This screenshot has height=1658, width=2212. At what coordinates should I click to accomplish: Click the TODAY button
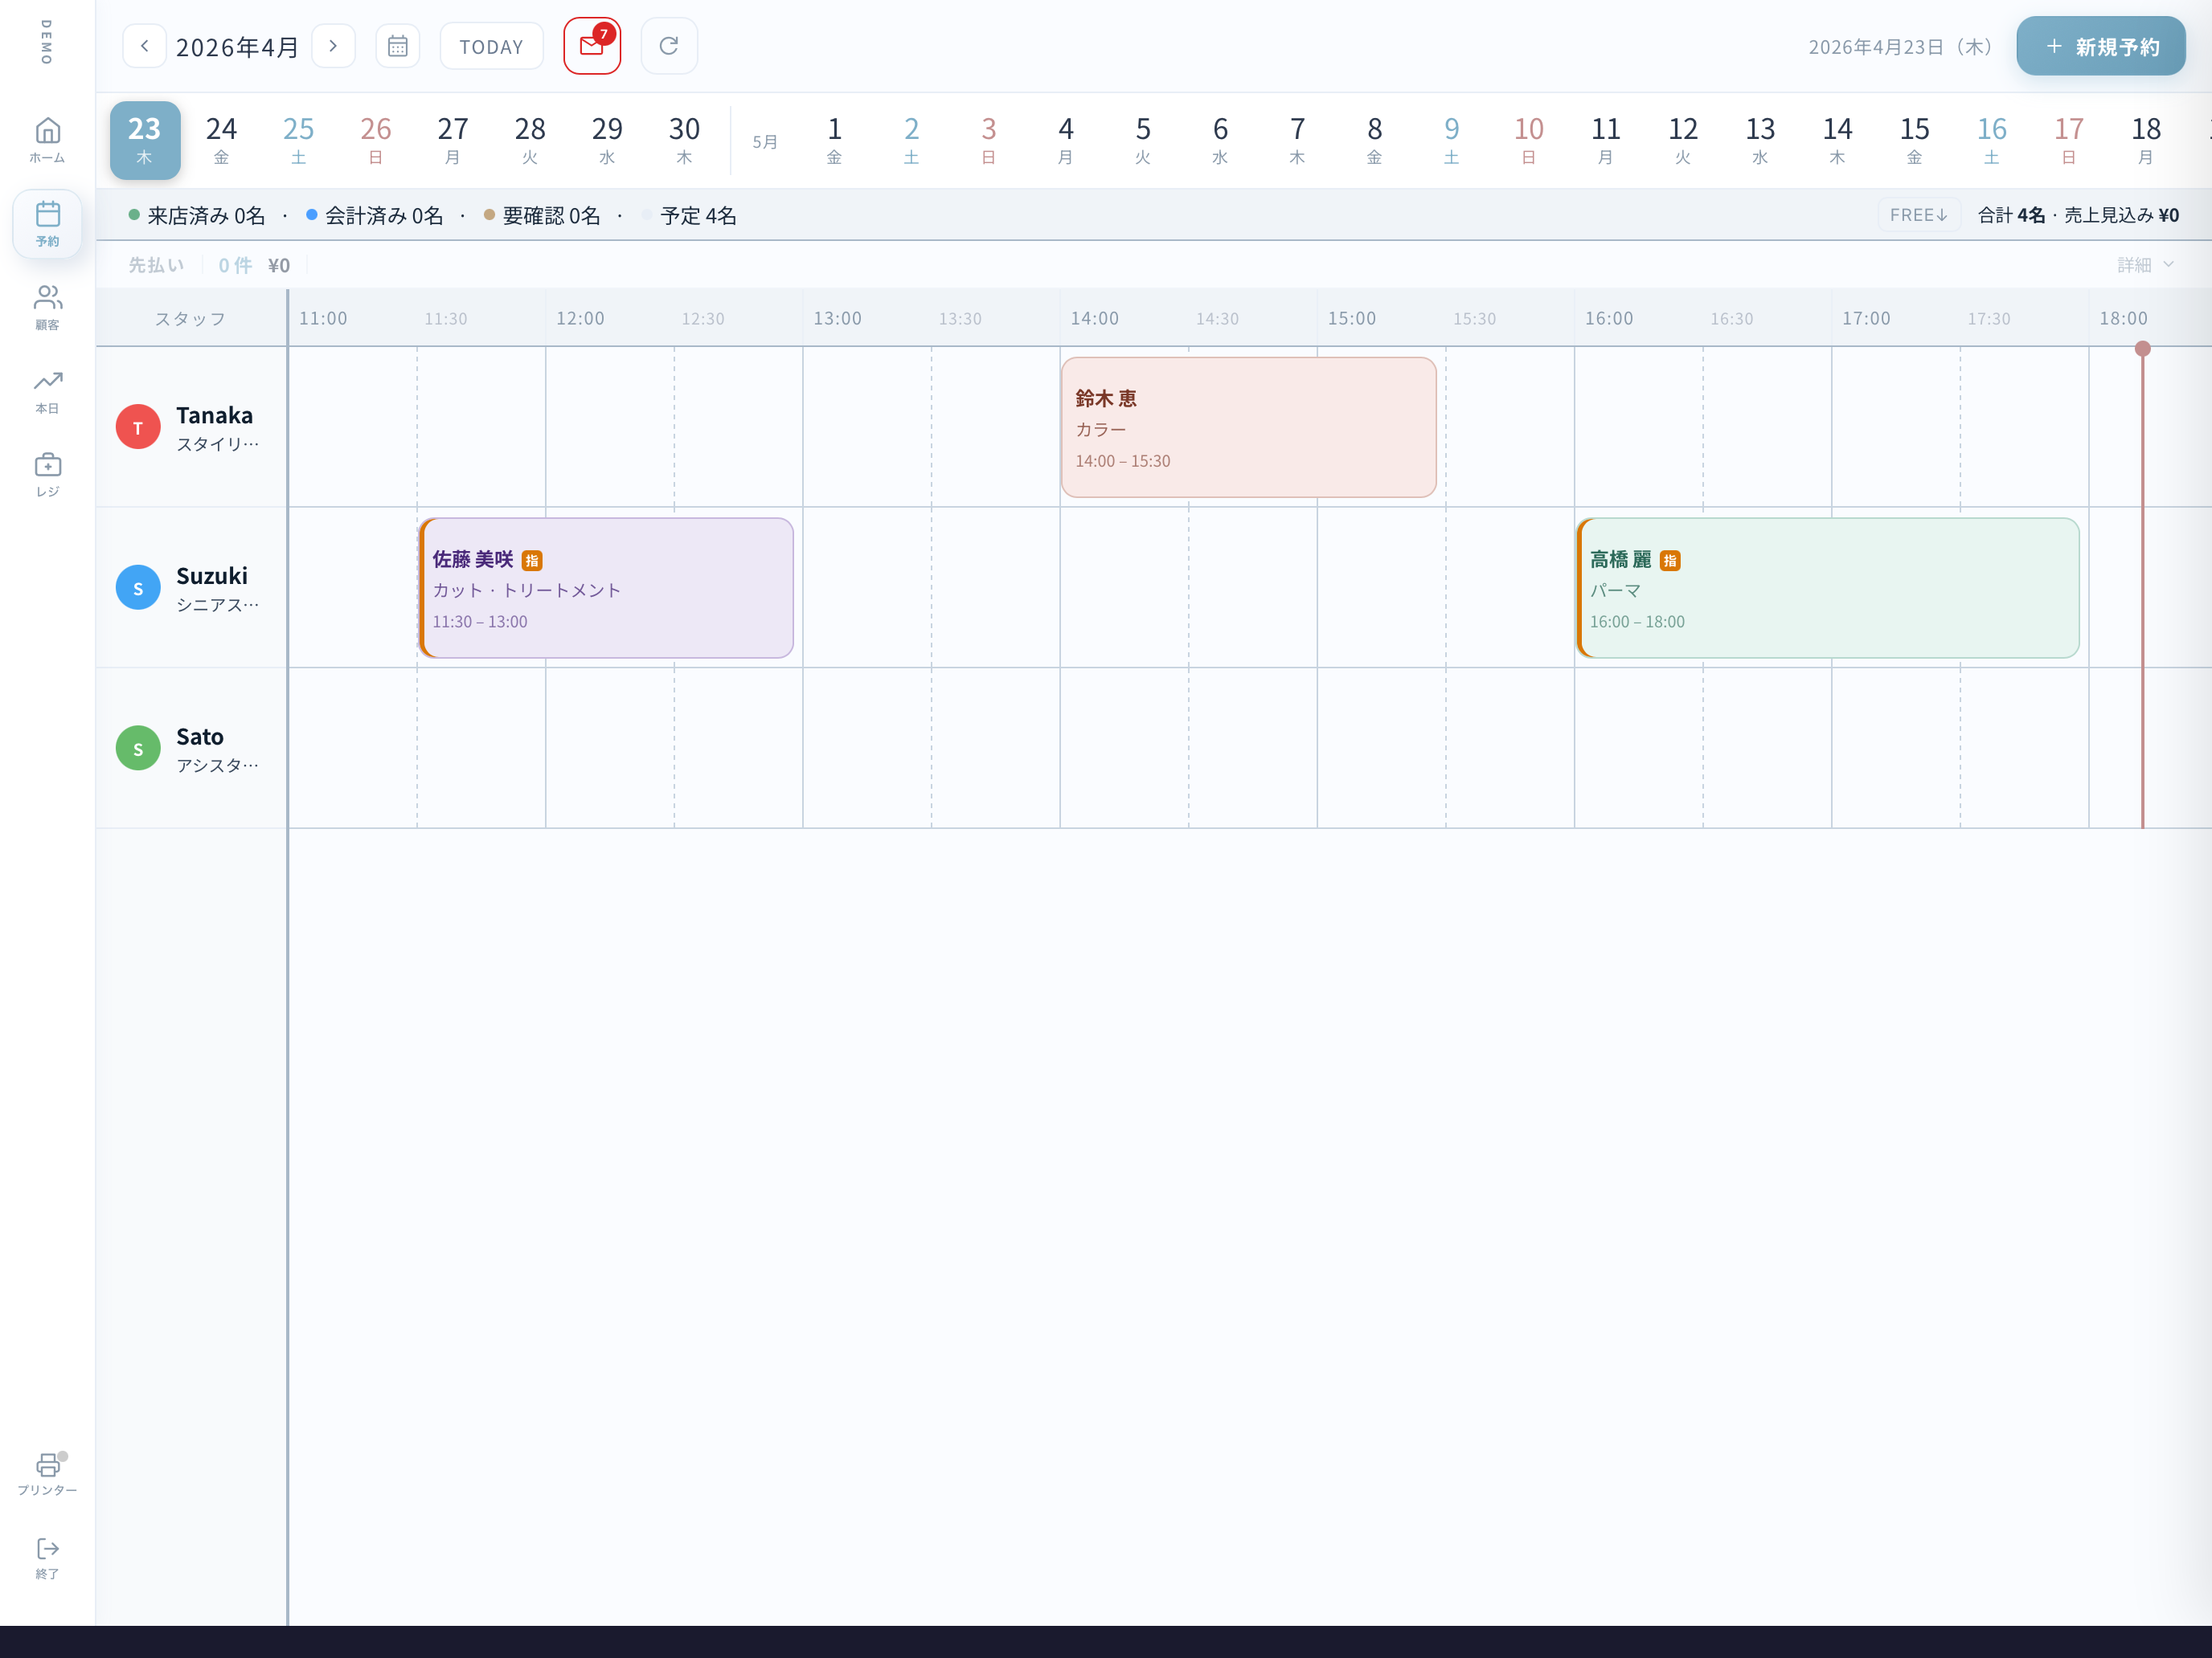pyautogui.click(x=491, y=46)
